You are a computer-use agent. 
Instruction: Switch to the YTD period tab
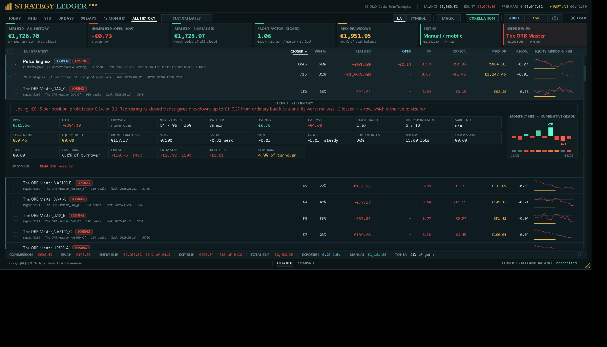click(48, 18)
